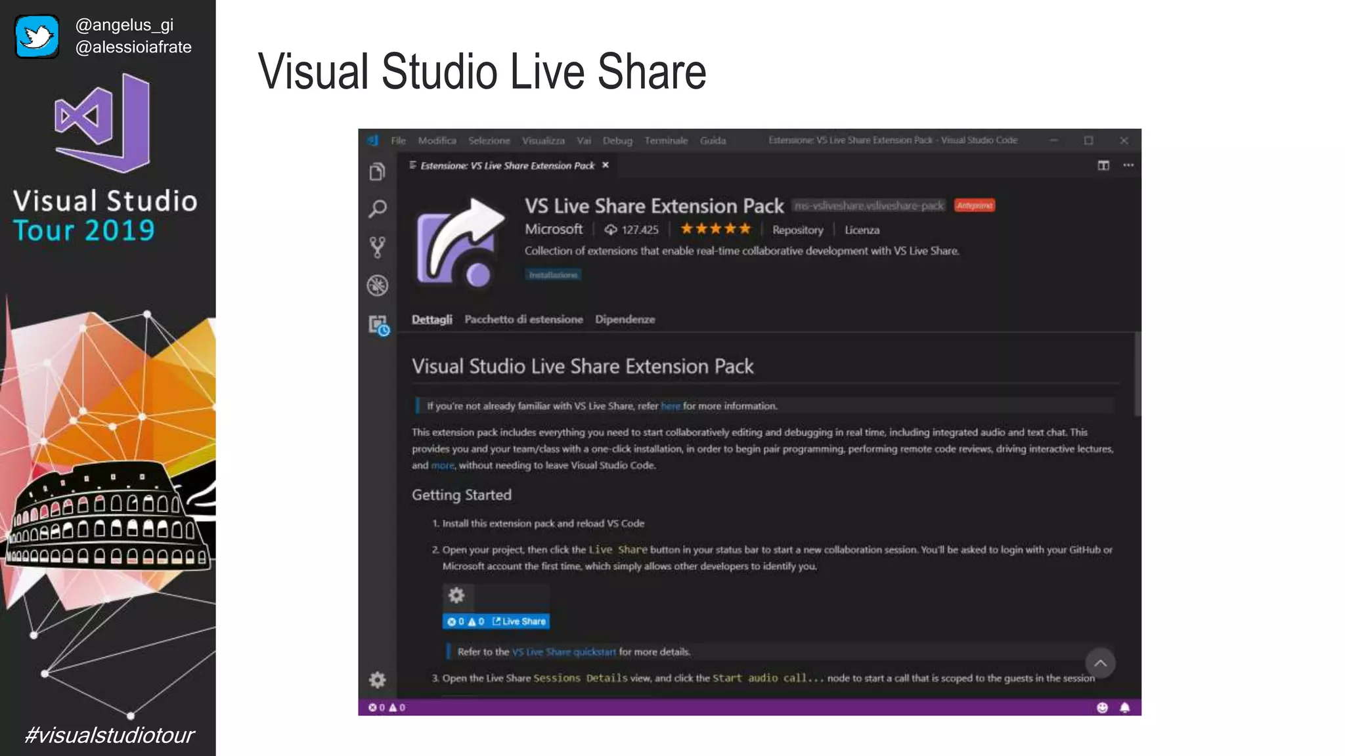Click the @alessioiafrate handle on slide

[x=133, y=47]
